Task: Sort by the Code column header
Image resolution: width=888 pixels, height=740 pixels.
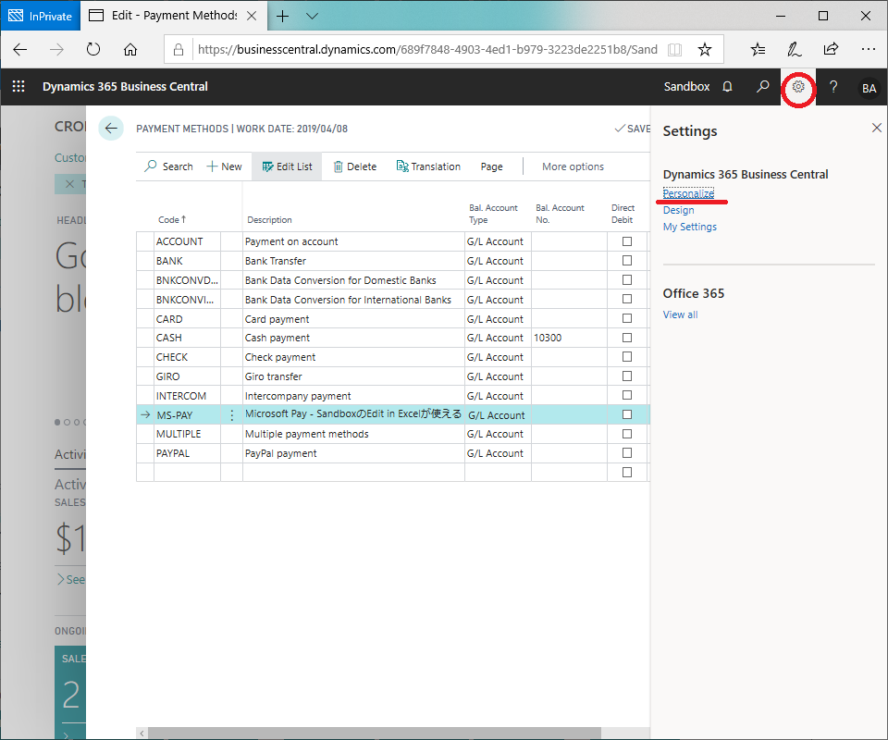Action: tap(172, 219)
